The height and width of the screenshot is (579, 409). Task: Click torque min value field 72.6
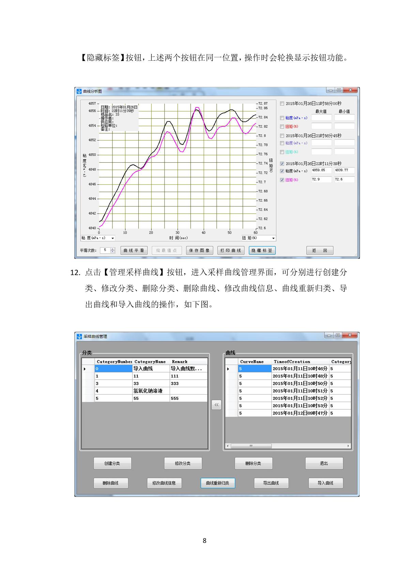(345, 179)
